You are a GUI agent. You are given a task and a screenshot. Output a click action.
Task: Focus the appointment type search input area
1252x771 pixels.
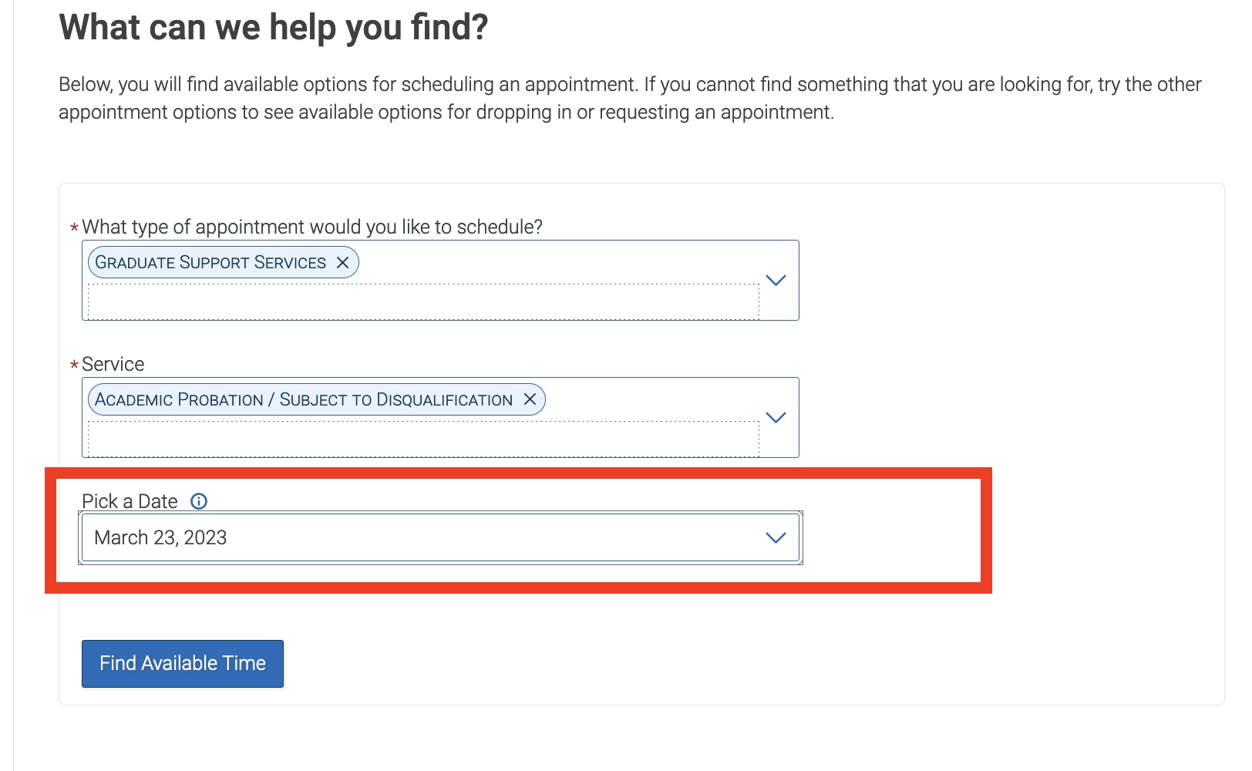tap(423, 301)
